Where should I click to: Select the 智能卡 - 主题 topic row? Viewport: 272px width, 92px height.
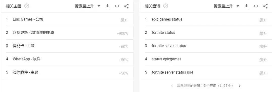(67, 46)
